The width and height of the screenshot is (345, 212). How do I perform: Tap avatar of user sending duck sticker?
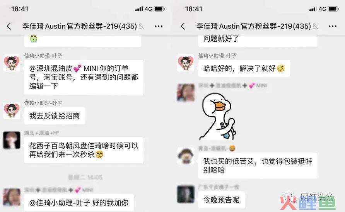(186, 93)
